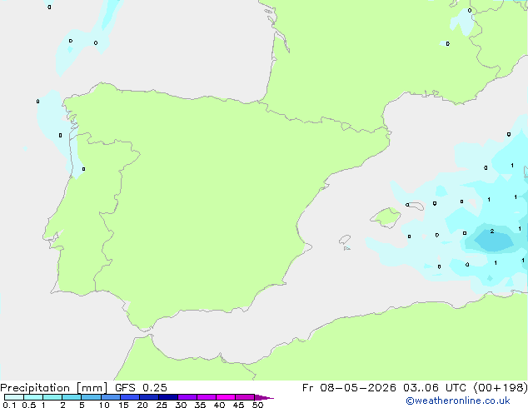
Task: Select the '0.1' legend scale label
Action: coord(9,405)
